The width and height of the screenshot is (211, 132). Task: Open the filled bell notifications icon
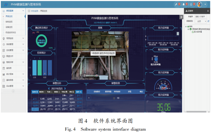coord(184,4)
